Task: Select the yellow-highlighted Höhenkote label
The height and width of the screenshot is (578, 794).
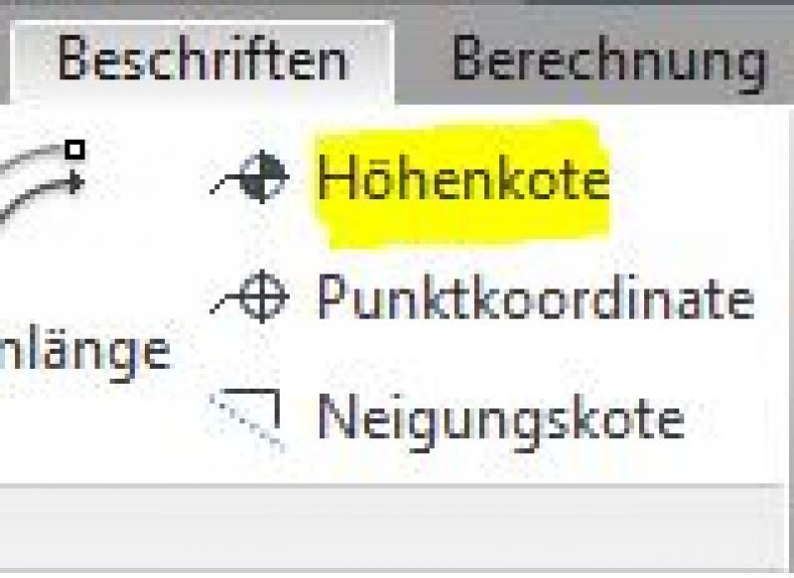Action: tap(462, 181)
